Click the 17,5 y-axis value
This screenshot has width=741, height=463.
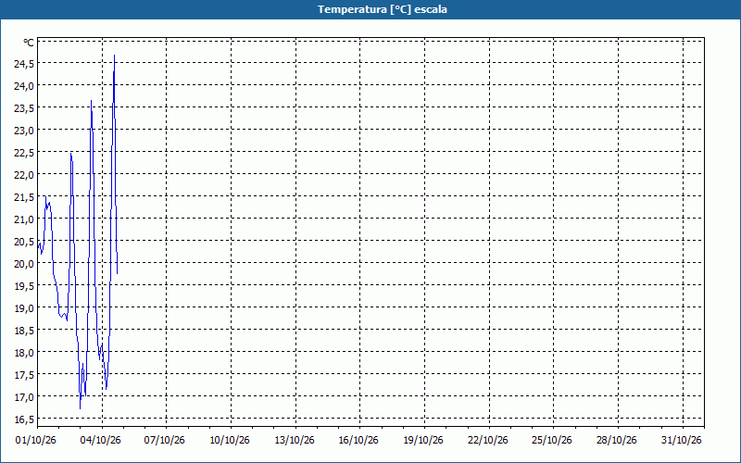click(x=24, y=375)
